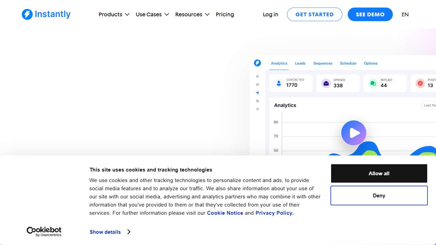Screen dimensions: 436x245
Task: Deny cookies with the Deny button
Action: (x=379, y=195)
